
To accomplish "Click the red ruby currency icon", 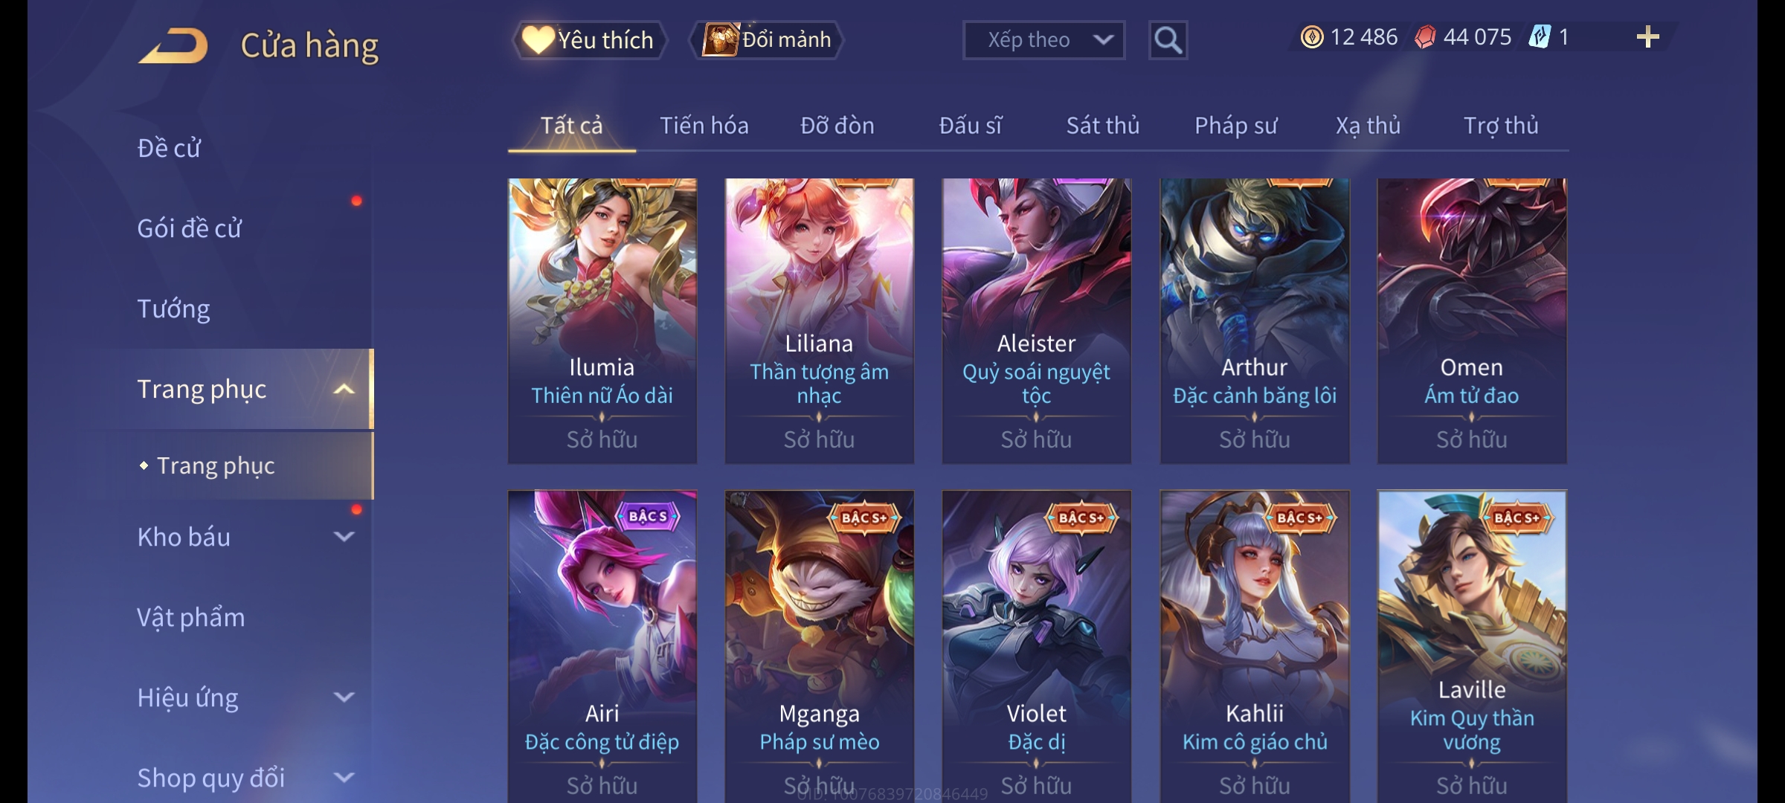I will pyautogui.click(x=1424, y=37).
